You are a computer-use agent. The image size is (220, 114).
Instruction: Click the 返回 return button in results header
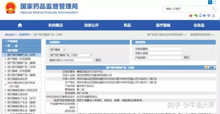point(210,67)
